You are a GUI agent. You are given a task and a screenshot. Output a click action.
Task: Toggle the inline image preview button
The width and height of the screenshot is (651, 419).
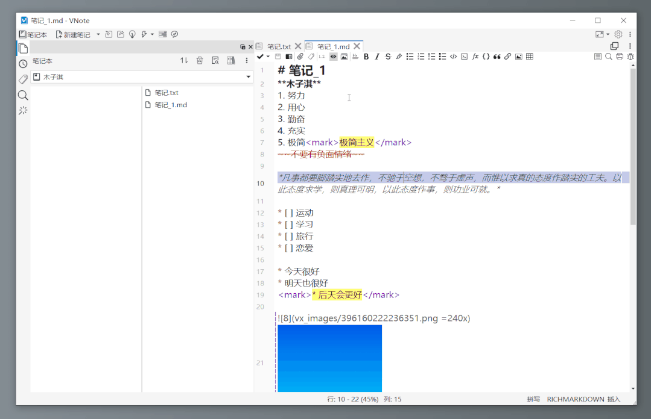click(x=344, y=57)
